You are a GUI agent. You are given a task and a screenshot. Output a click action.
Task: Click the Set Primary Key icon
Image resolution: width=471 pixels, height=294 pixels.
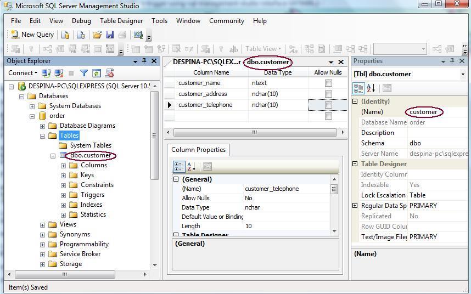pyautogui.click(x=31, y=49)
